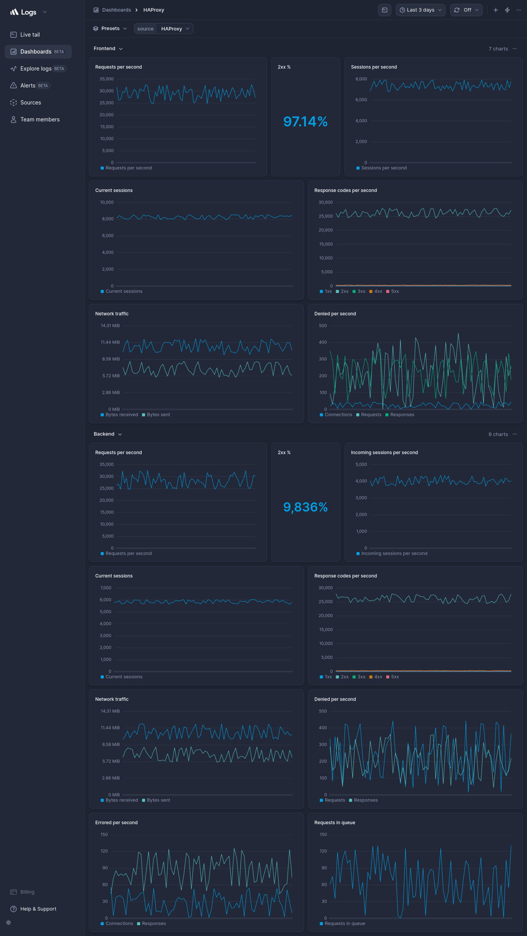The width and height of the screenshot is (527, 936).
Task: Open the live tail console button in header
Action: [384, 10]
